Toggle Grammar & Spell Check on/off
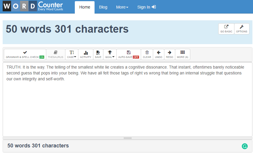This screenshot has width=253, height=153. coord(25,54)
